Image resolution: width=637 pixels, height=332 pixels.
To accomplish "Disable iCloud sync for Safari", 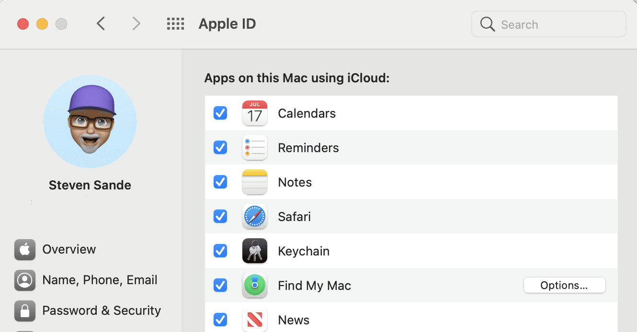I will 220,217.
